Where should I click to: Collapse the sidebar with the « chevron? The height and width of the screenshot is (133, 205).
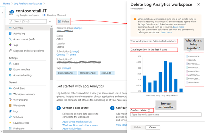pyautogui.click(x=50, y=21)
